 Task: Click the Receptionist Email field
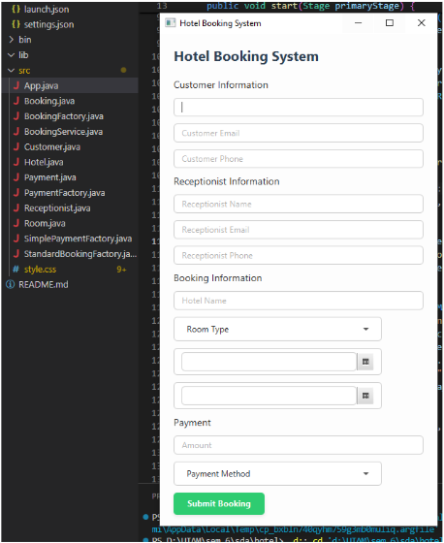coord(299,230)
